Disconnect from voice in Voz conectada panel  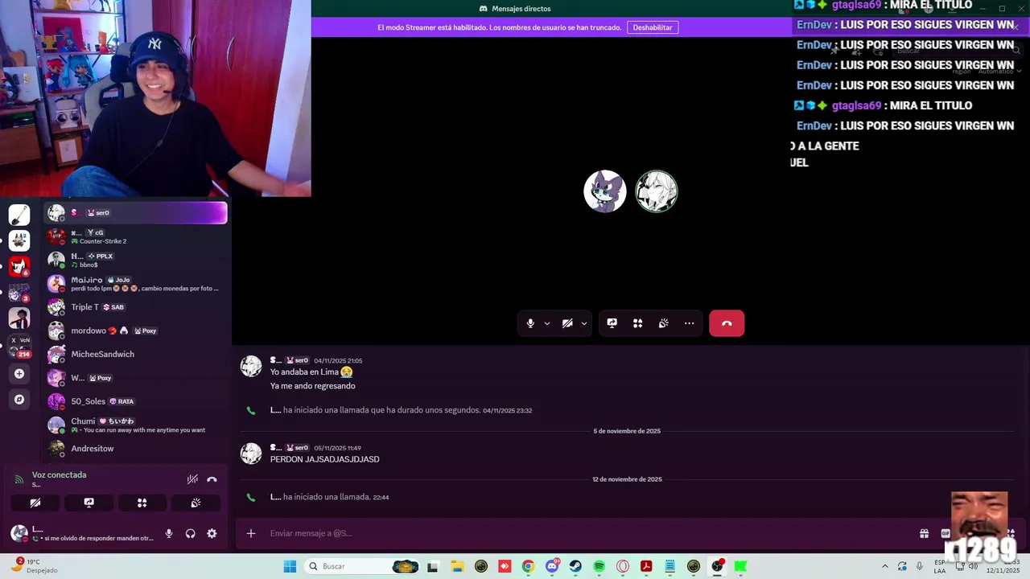pos(212,479)
